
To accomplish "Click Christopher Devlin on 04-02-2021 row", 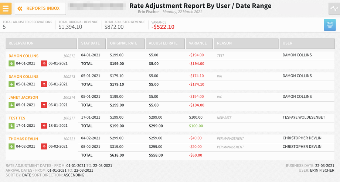I will coord(302,138).
